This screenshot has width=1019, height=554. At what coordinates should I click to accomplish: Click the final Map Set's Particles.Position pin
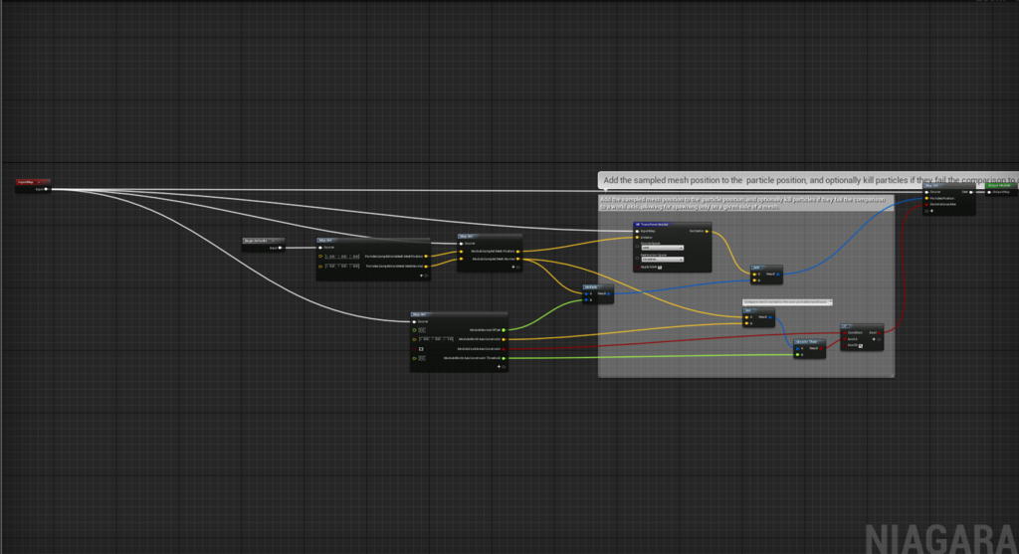pyautogui.click(x=926, y=198)
